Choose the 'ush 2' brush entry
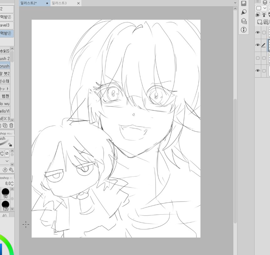Image resolution: width=270 pixels, height=255 pixels. (5, 59)
